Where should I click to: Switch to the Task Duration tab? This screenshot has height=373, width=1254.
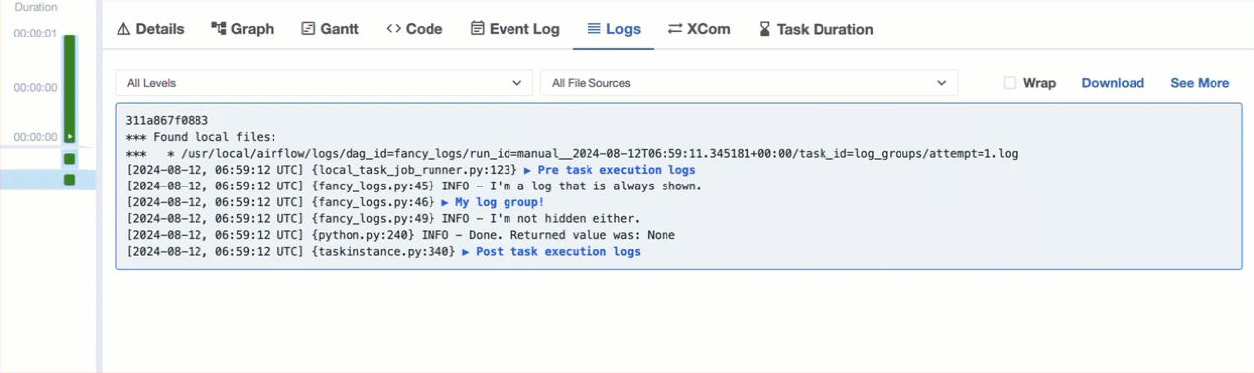[816, 29]
